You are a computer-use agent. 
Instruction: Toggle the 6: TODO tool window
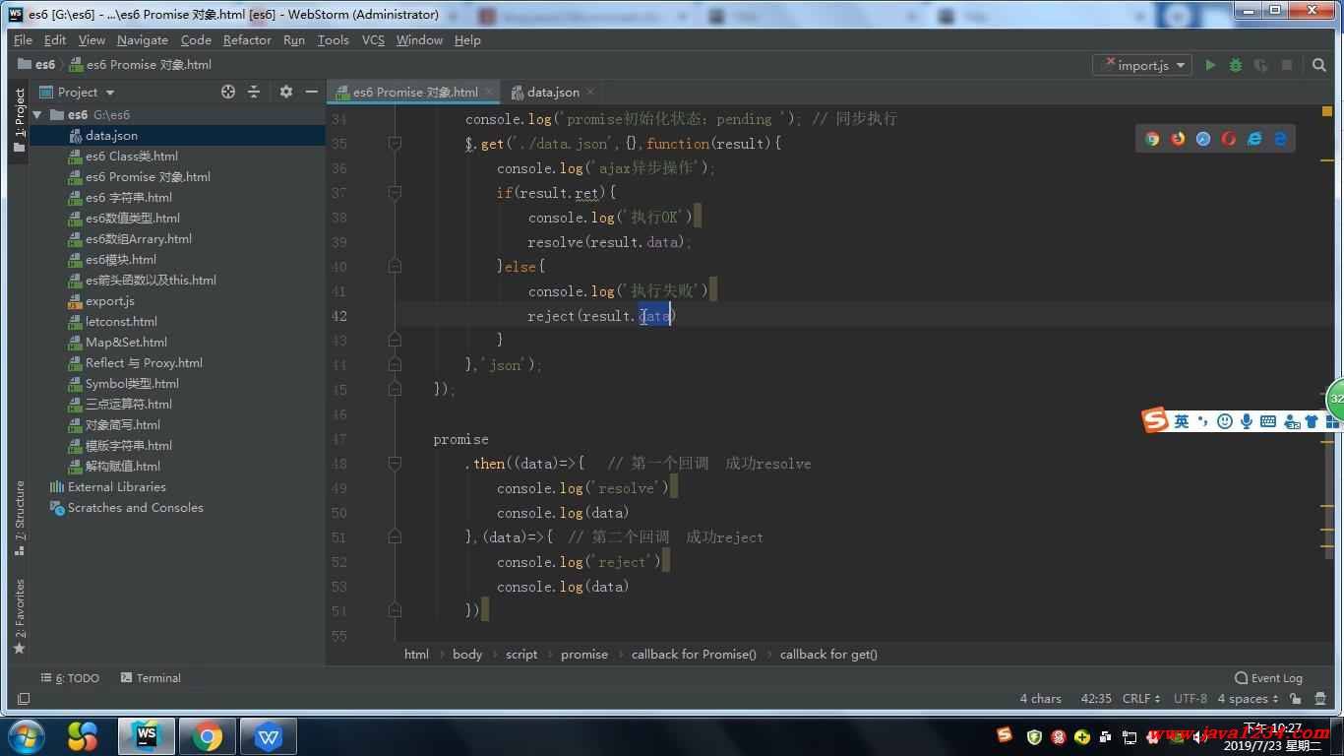coord(70,678)
